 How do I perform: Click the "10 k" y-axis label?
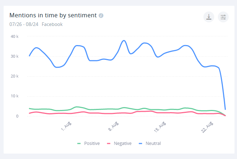tap(15, 96)
